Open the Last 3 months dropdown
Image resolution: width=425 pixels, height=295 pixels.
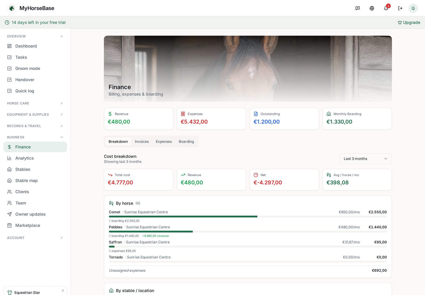click(x=366, y=159)
